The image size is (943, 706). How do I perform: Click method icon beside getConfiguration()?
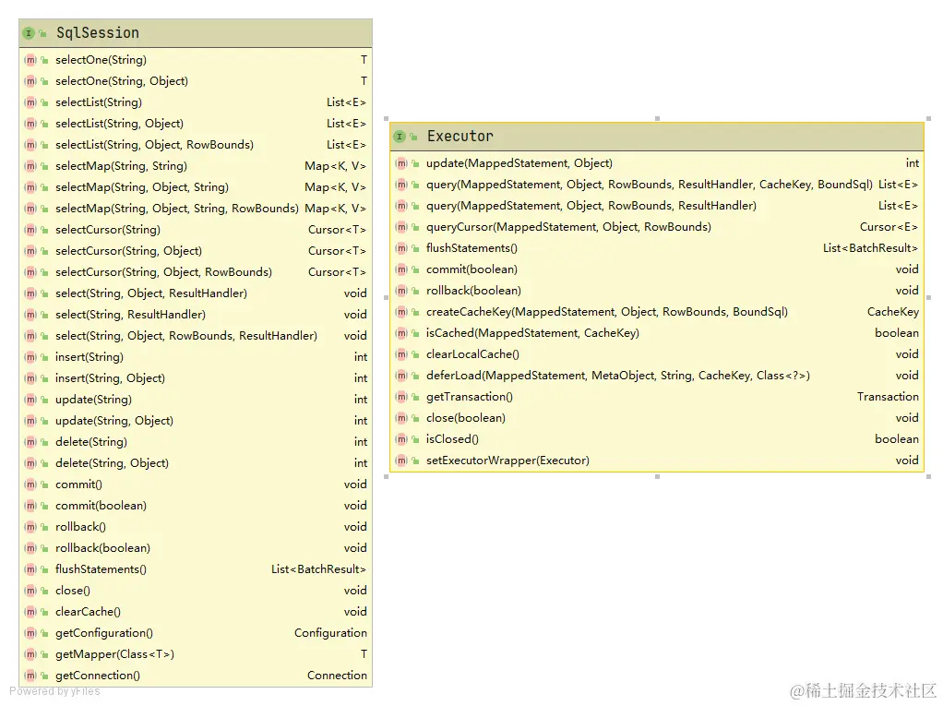[30, 633]
